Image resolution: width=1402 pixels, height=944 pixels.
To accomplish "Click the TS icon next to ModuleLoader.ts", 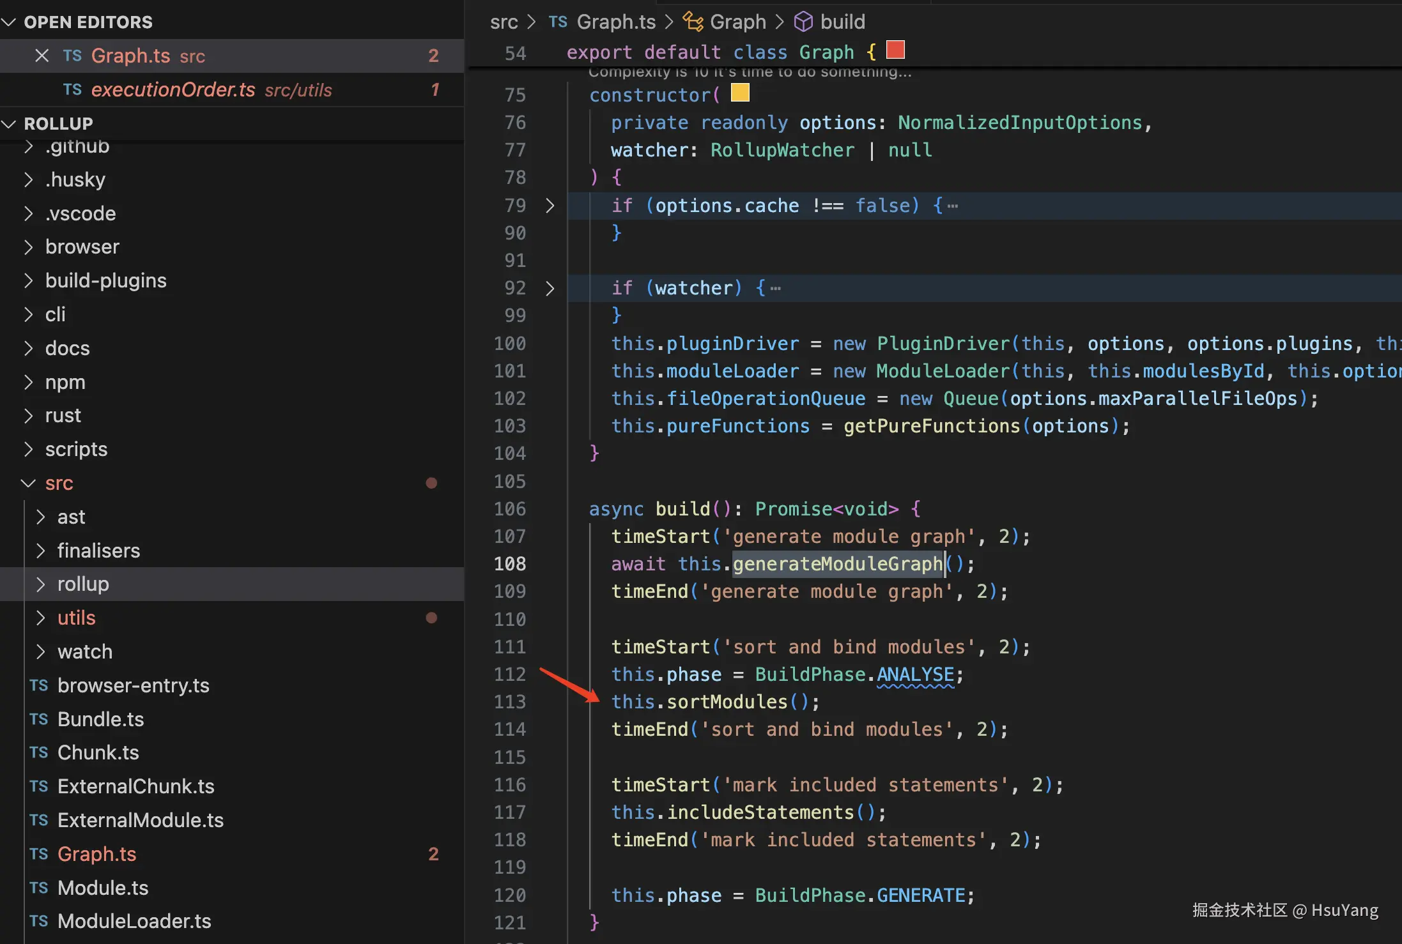I will 39,921.
